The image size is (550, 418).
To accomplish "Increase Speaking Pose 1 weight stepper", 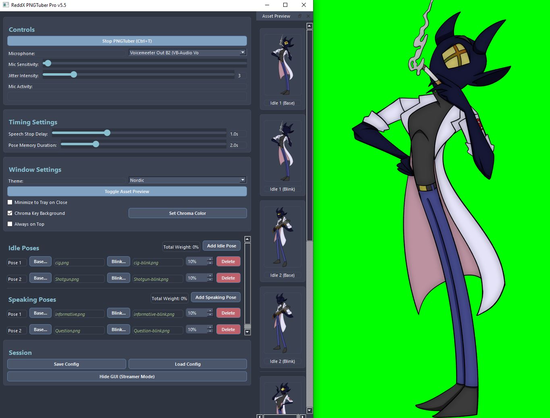I will click(x=210, y=311).
